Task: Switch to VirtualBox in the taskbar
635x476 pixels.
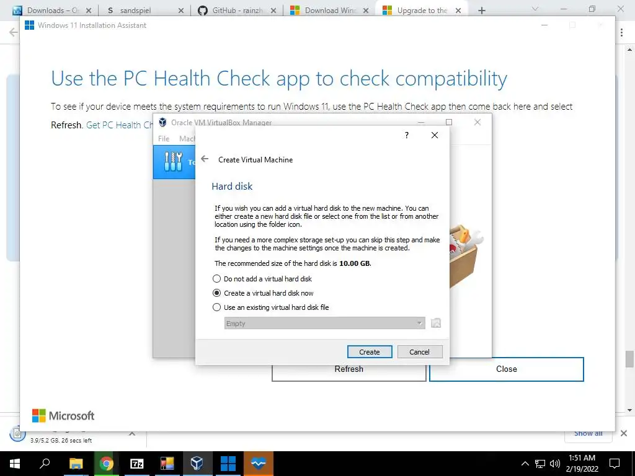Action: coord(197,464)
